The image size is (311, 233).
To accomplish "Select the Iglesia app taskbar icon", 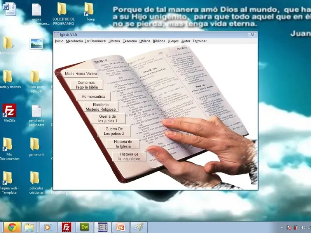I will pos(103,227).
